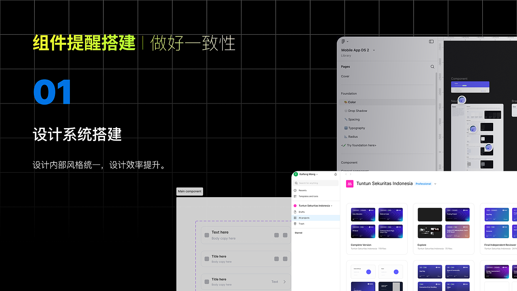Click the notifications bell icon
The image size is (517, 291).
335,174
